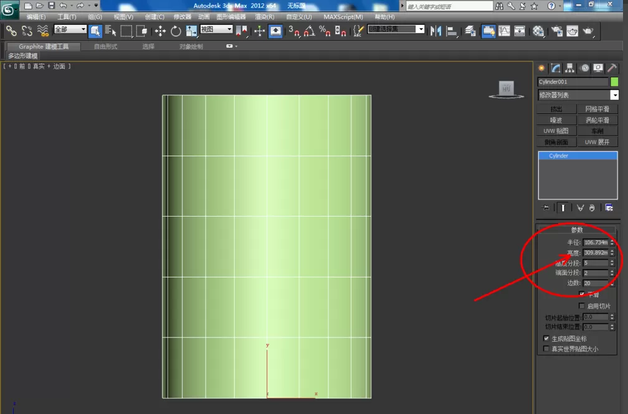
Task: Apply the 网格平滑 modifier button
Action: pos(597,109)
